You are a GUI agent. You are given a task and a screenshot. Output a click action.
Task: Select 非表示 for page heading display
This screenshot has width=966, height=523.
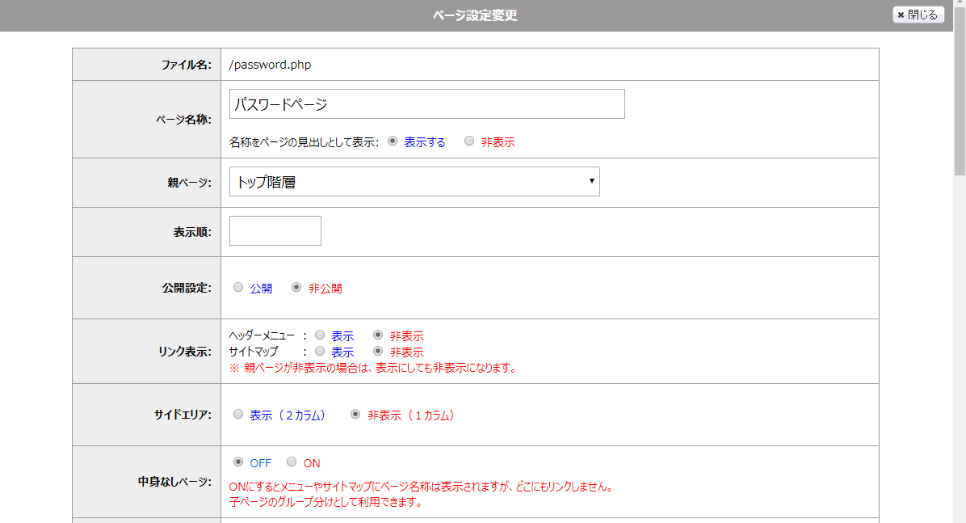coord(469,141)
